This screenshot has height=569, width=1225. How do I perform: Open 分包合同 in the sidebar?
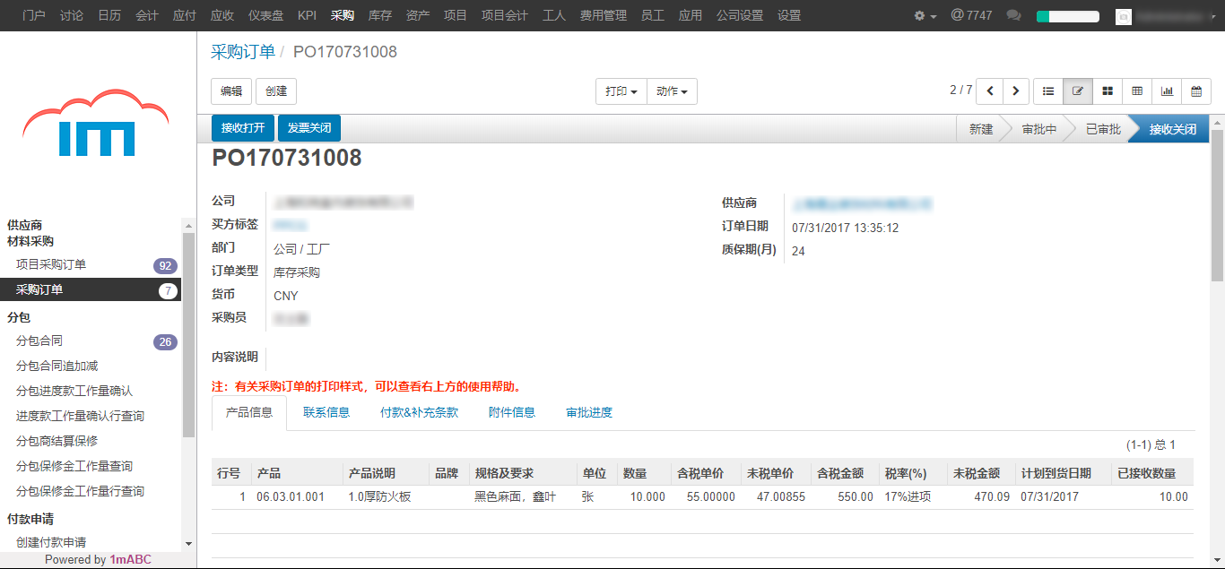(39, 341)
